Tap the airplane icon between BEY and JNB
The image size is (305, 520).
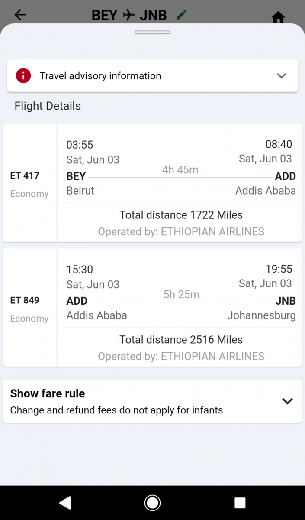coord(128,15)
